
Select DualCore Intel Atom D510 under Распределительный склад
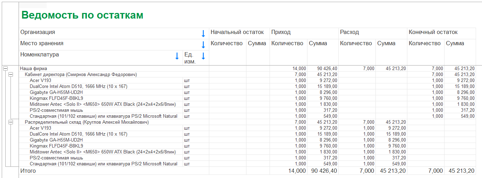(79, 134)
